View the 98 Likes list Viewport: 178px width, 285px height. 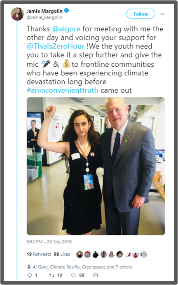pyautogui.click(x=62, y=254)
